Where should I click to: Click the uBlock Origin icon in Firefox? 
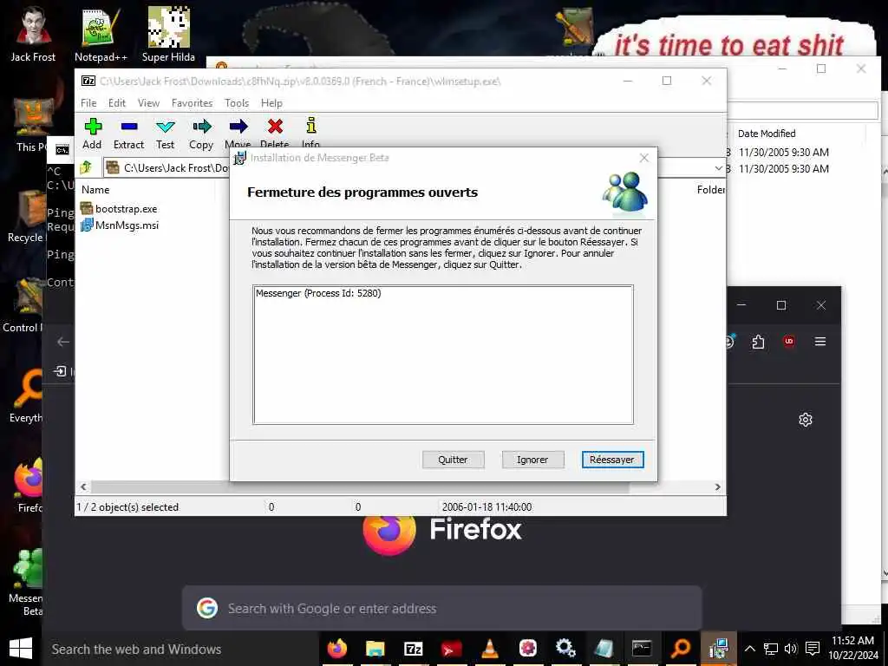pyautogui.click(x=788, y=342)
